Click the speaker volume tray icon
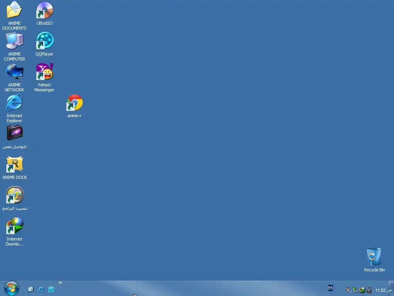394x296 pixels. click(348, 290)
